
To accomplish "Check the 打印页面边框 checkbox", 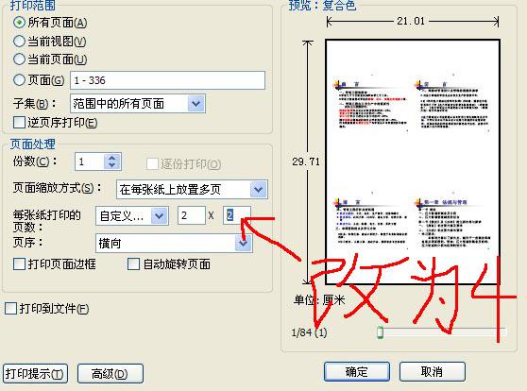I will 19,263.
